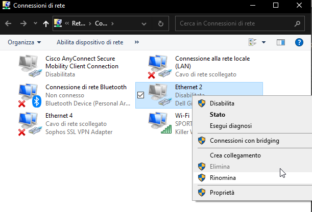Click the change view icon
312x212 pixels.
click(x=253, y=42)
